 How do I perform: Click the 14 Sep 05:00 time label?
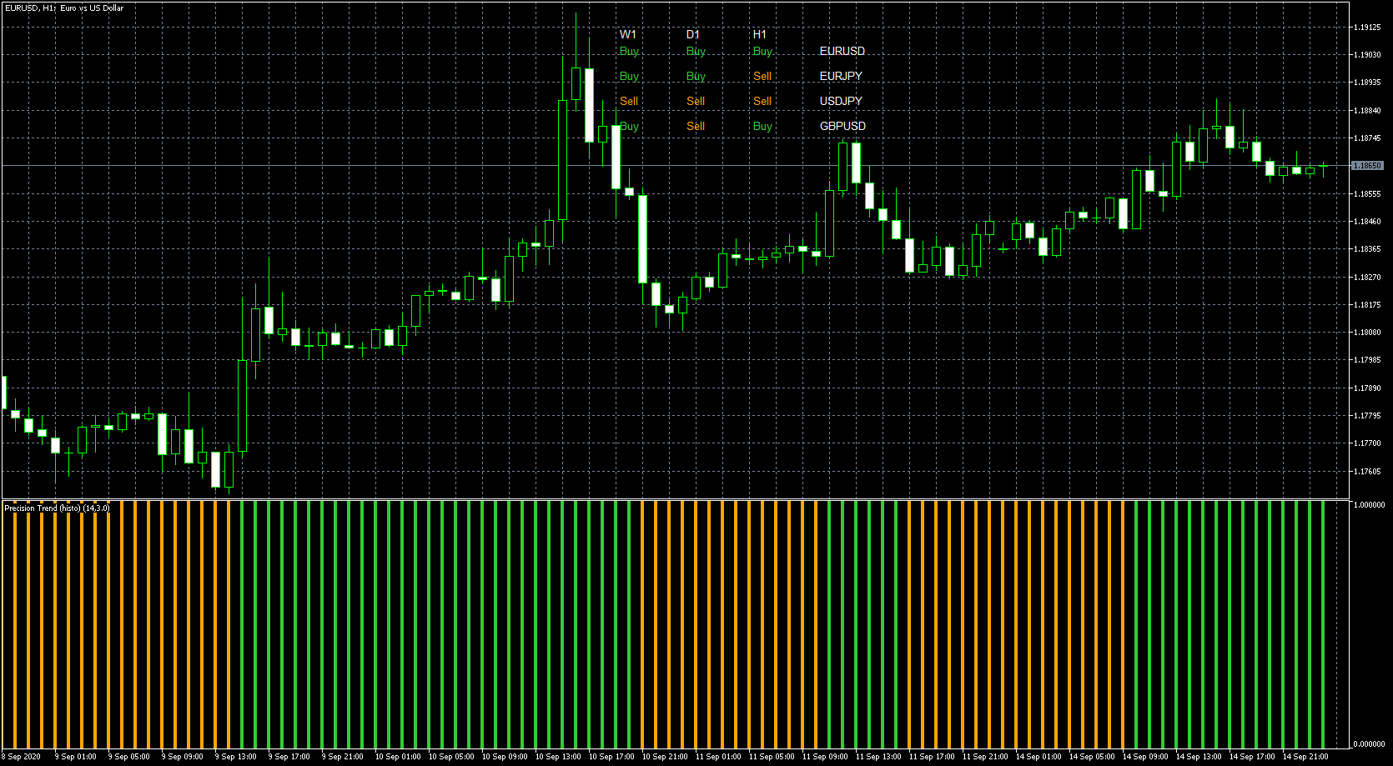(1092, 757)
